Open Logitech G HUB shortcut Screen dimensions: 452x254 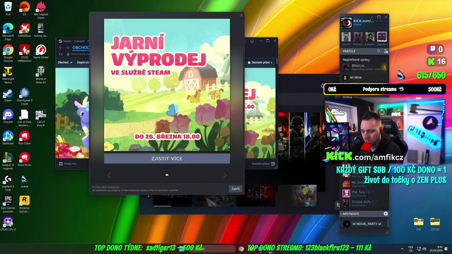(x=8, y=183)
